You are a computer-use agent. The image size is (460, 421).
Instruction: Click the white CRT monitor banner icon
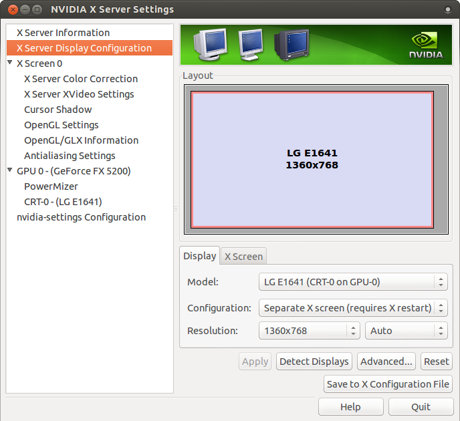pyautogui.click(x=210, y=44)
